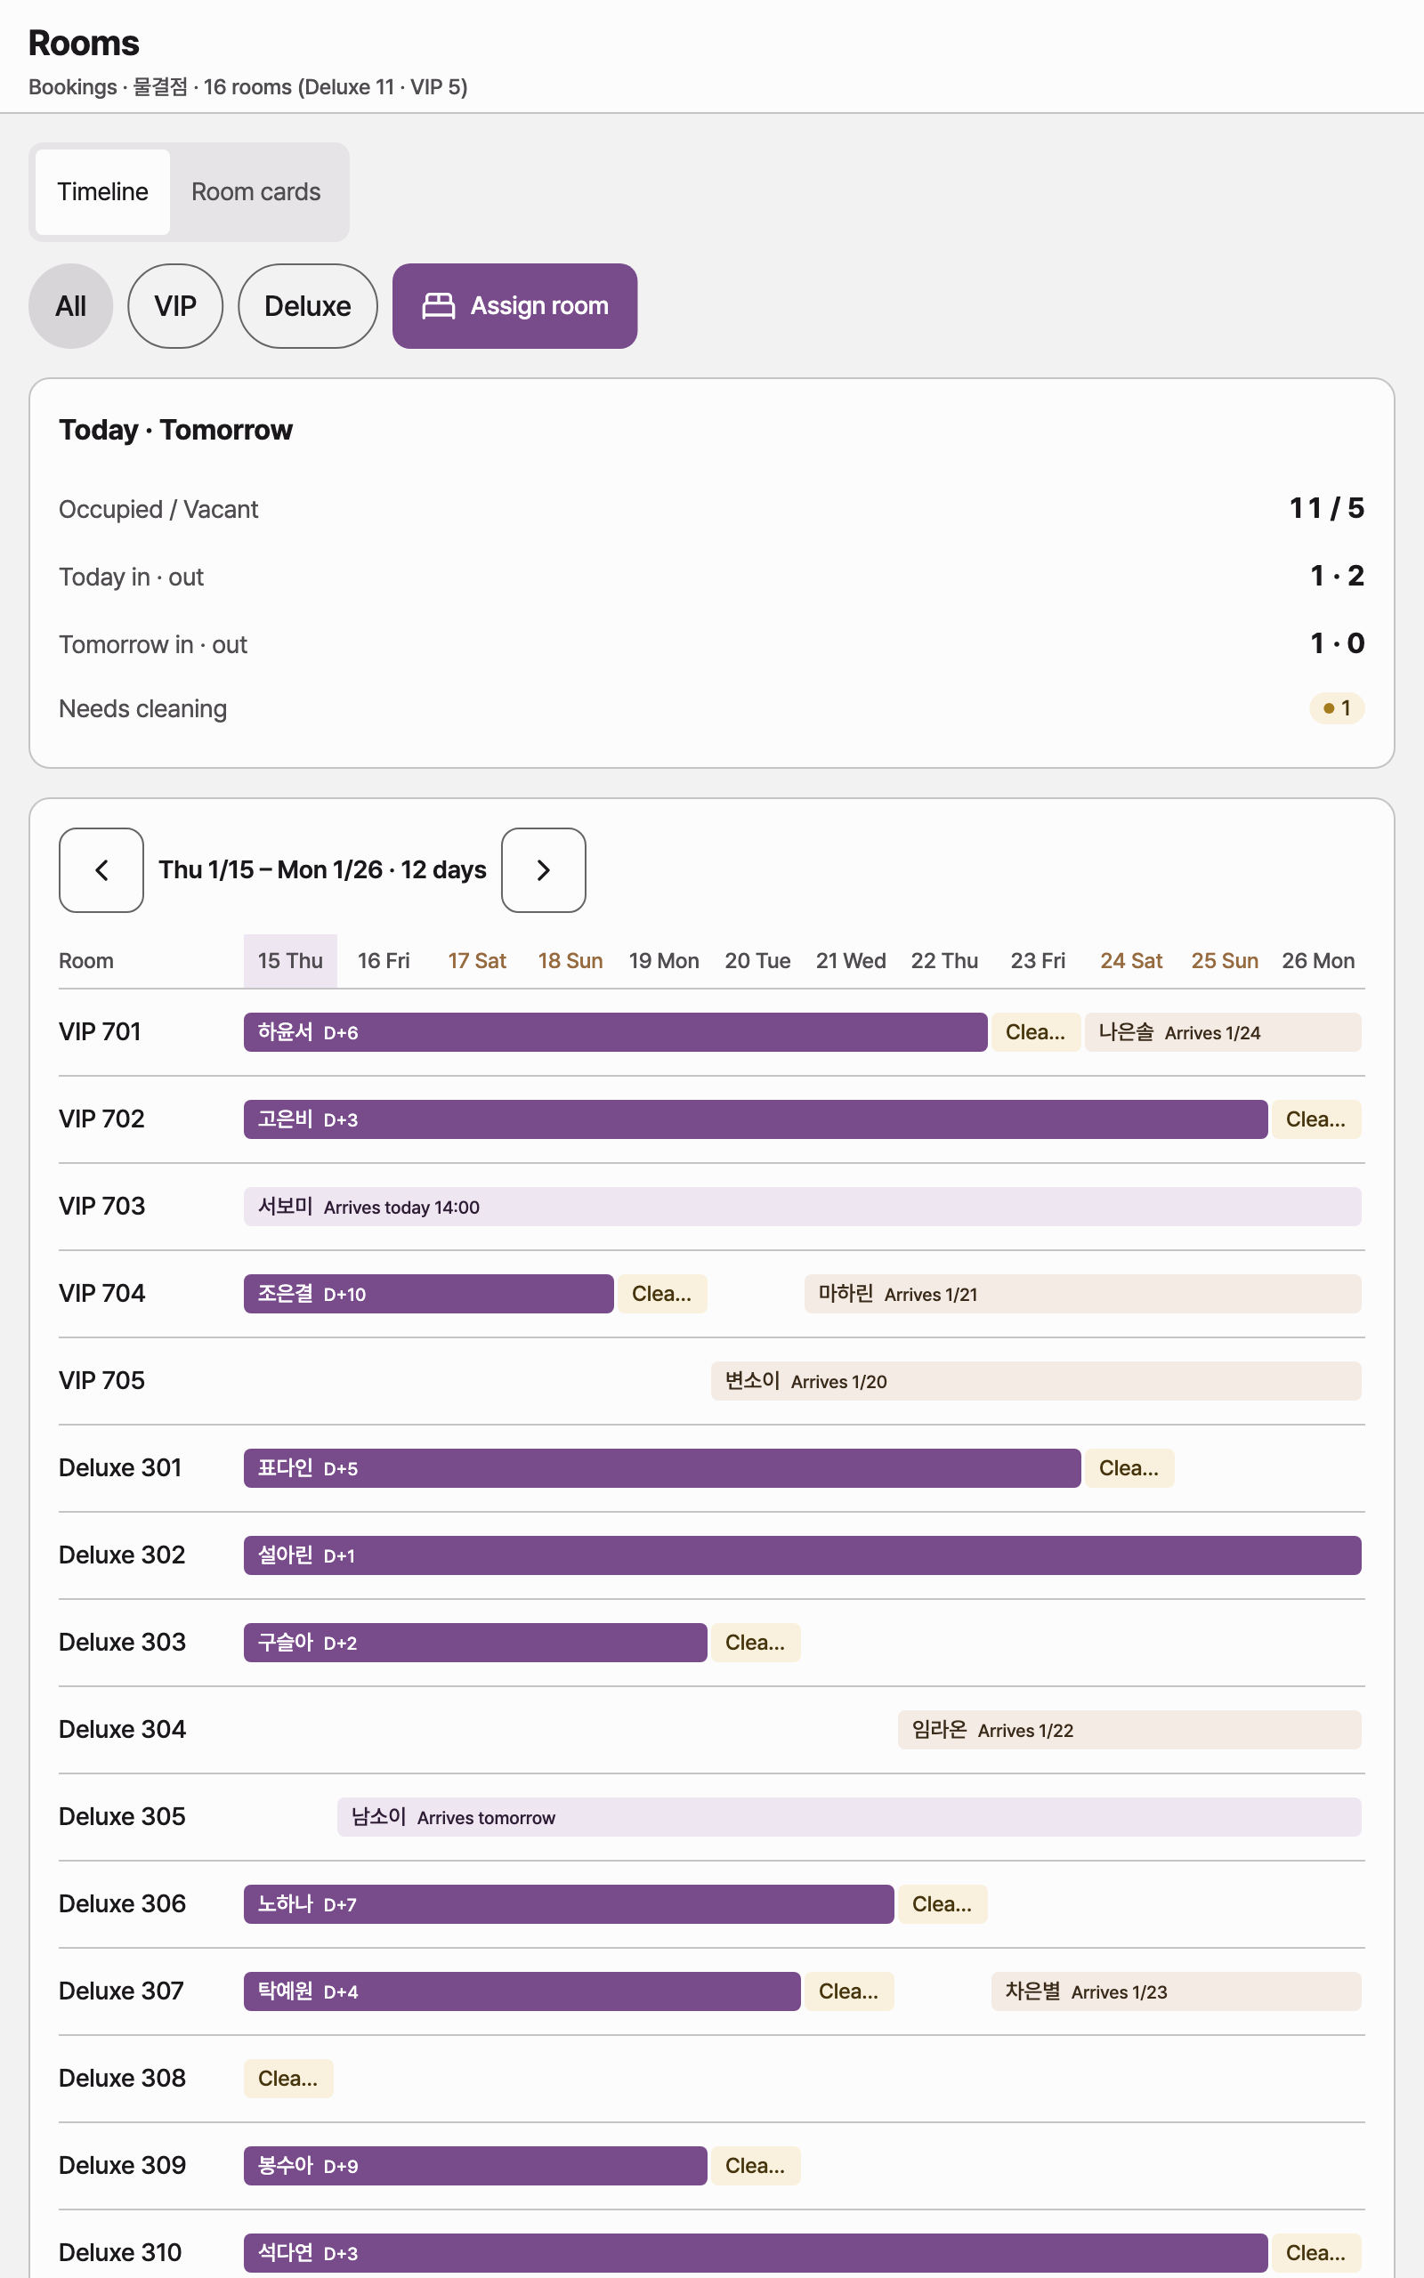The image size is (1424, 2278).
Task: Click the Deluxe 304 room label
Action: tap(123, 1730)
